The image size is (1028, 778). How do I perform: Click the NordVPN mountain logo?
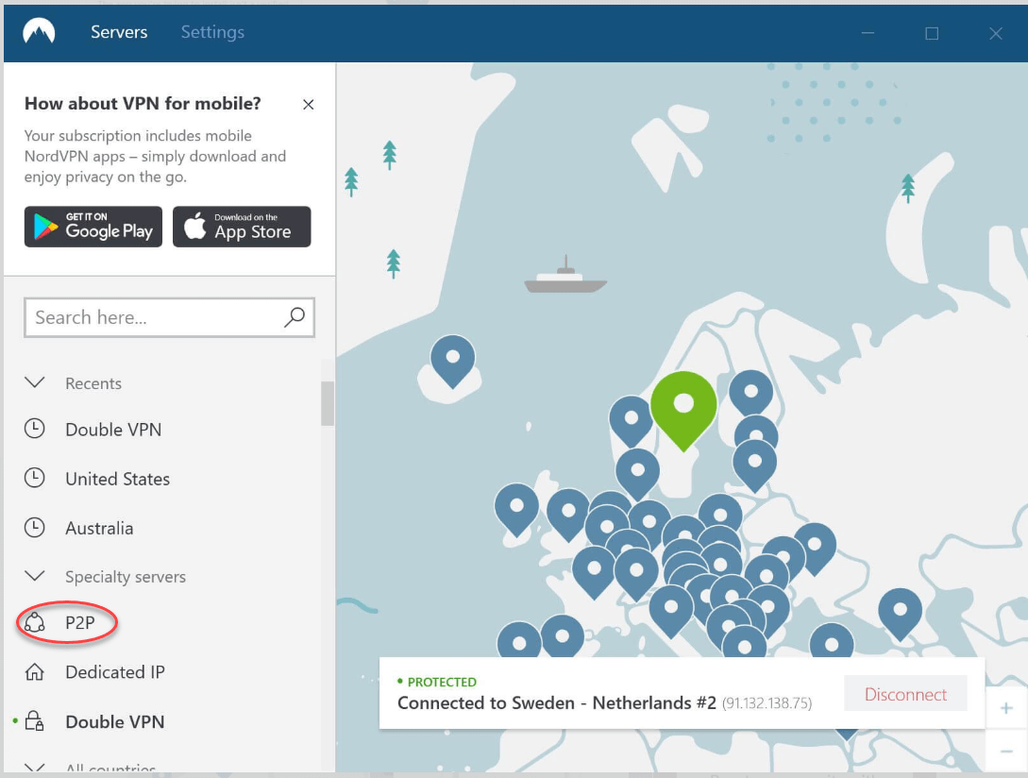coord(39,31)
